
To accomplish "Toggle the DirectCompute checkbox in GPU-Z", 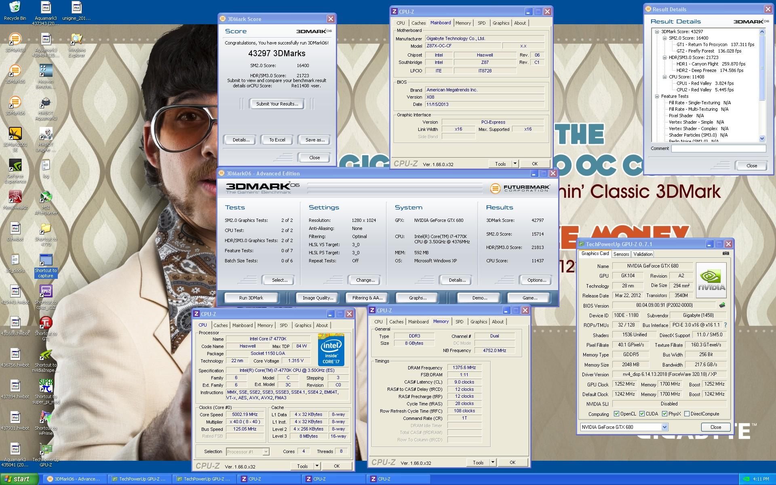I will pyautogui.click(x=687, y=413).
